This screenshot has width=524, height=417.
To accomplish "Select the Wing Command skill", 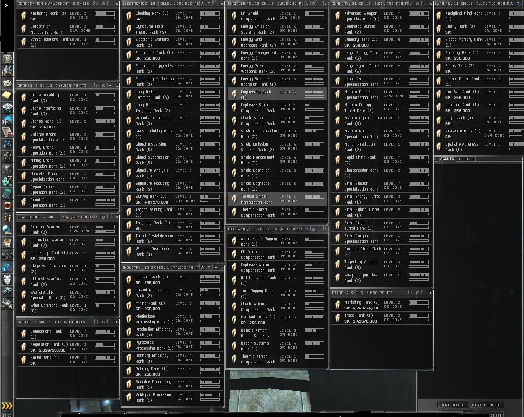I will (x=67, y=308).
